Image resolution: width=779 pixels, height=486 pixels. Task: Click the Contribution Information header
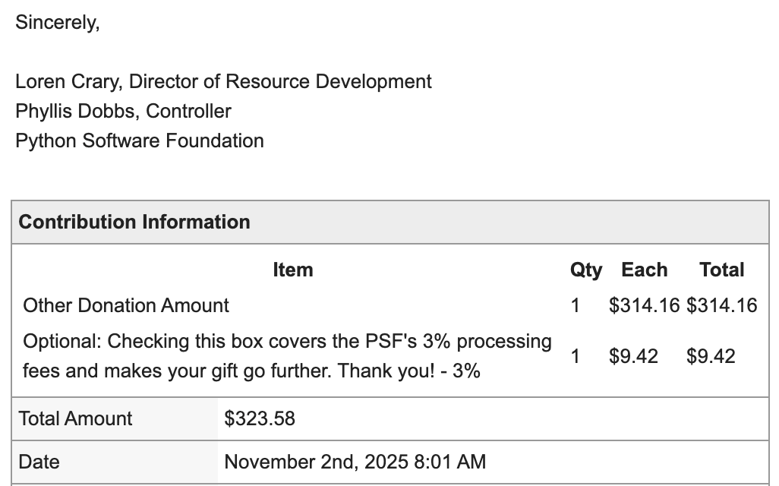134,222
